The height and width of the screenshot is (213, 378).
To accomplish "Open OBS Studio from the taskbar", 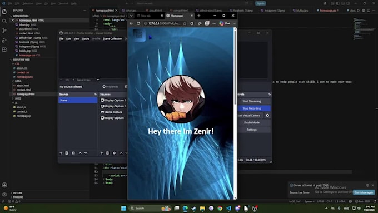I will pyautogui.click(x=255, y=208).
